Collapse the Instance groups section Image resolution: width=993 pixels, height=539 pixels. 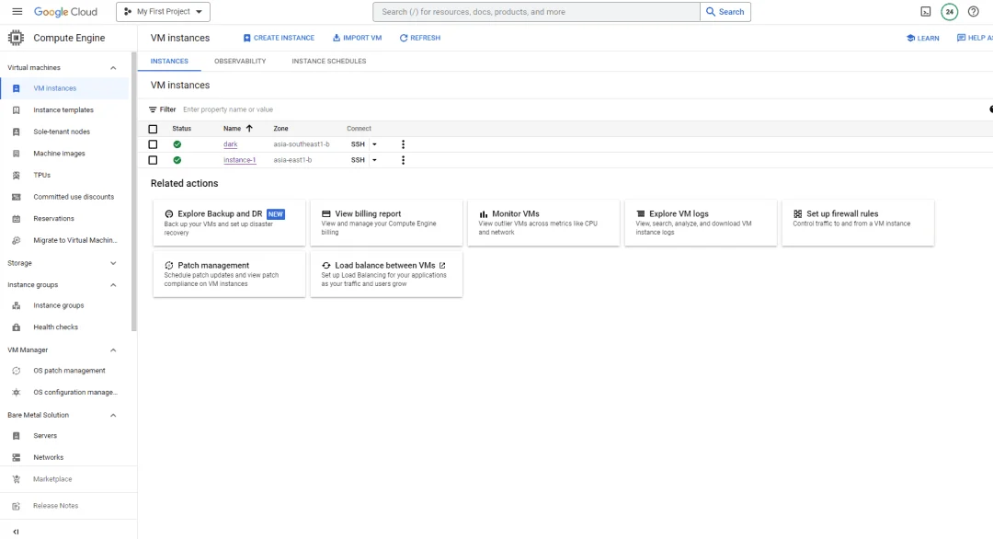click(113, 285)
